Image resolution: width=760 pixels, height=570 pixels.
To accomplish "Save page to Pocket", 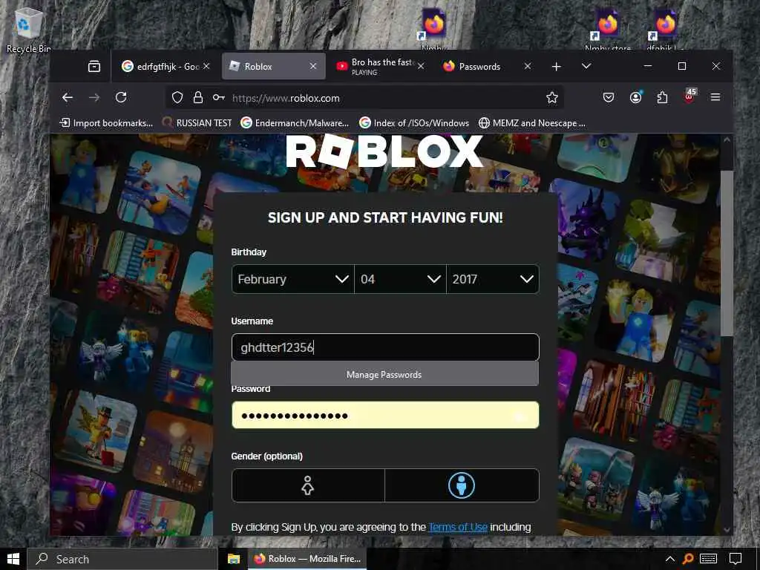I will 609,98.
